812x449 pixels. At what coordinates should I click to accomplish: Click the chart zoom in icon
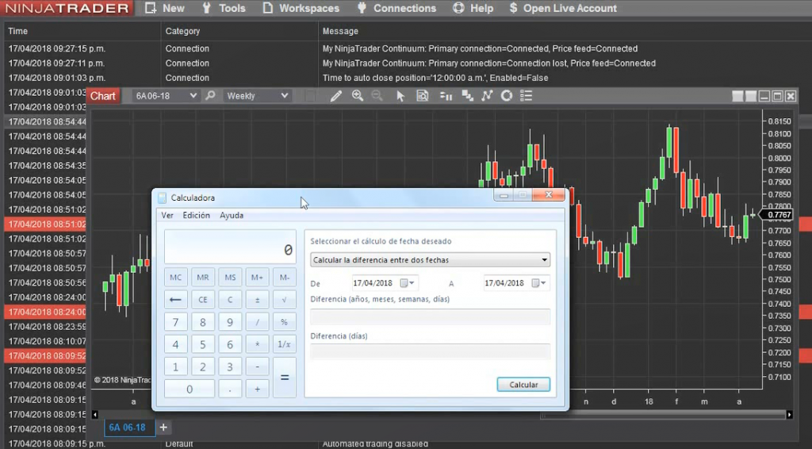[x=358, y=96]
